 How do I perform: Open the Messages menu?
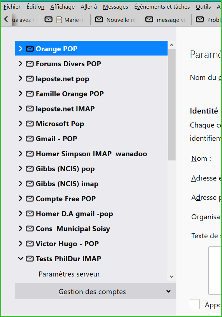tap(115, 7)
